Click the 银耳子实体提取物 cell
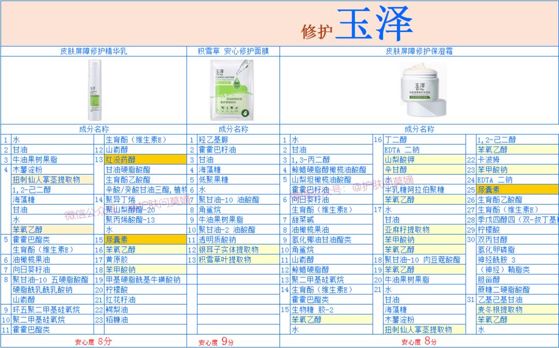This screenshot has width=559, height=348. (239, 250)
